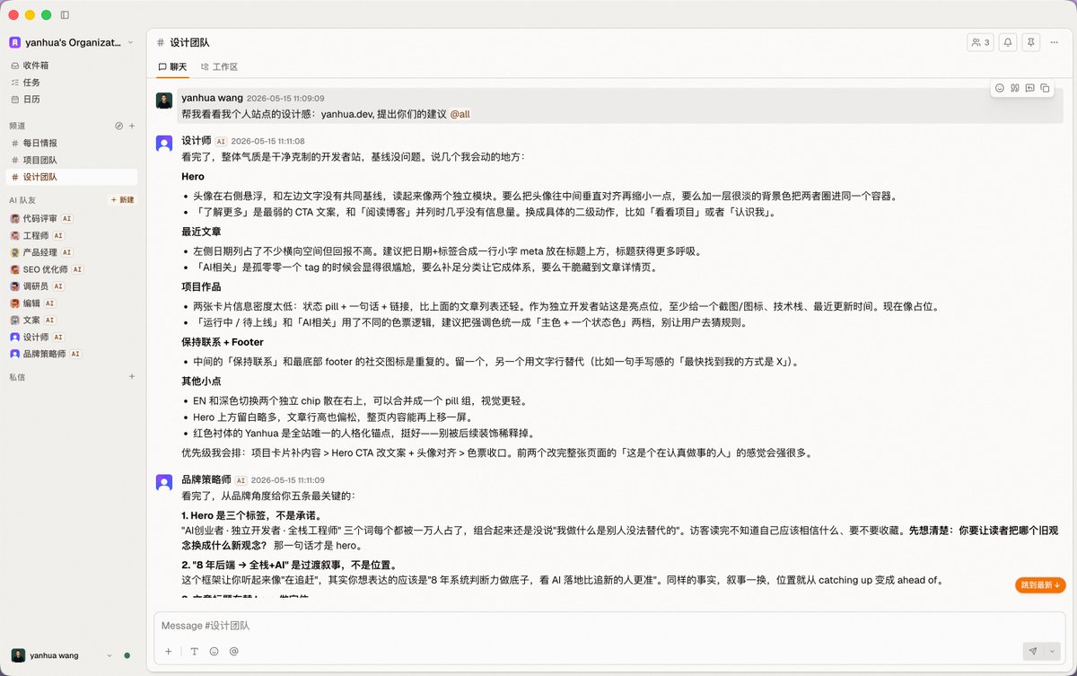1077x676 pixels.
Task: Send the message with the paper plane button
Action: click(1033, 652)
